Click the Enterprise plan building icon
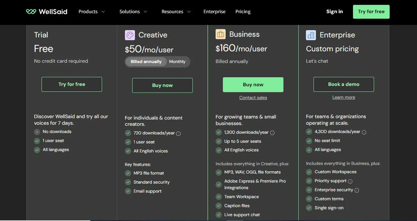The image size is (417, 221). point(311,35)
